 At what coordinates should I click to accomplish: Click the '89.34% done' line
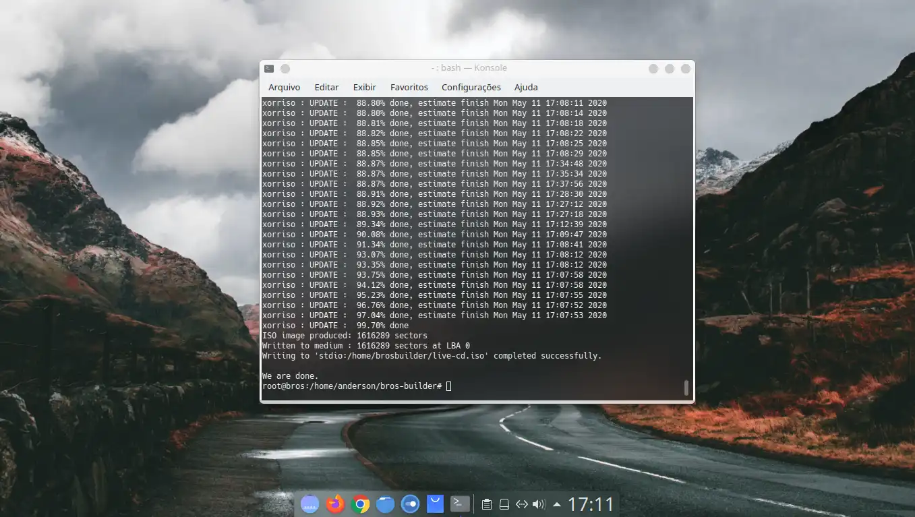pyautogui.click(x=434, y=224)
